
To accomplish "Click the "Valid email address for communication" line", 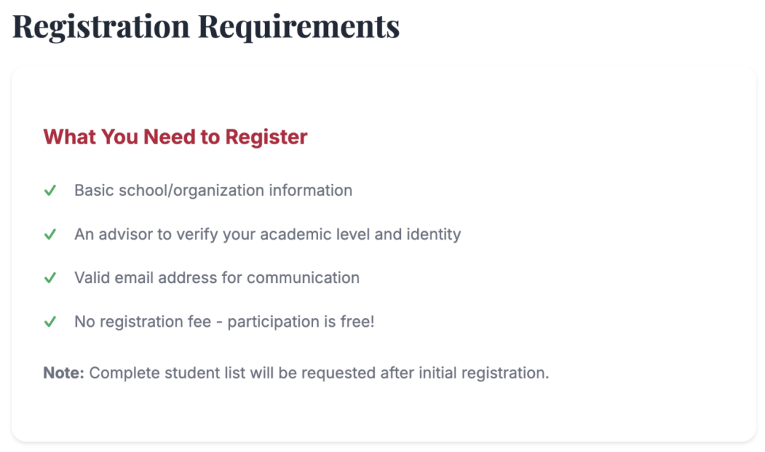I will pyautogui.click(x=217, y=278).
